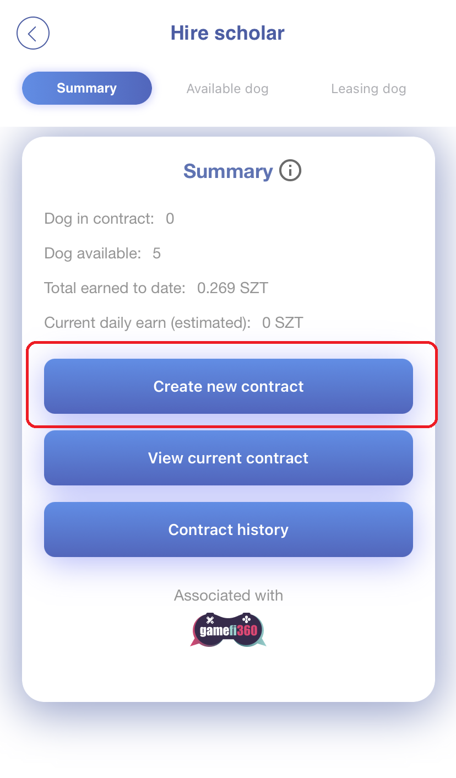This screenshot has height=778, width=456.
Task: Open View current contract
Action: pyautogui.click(x=228, y=458)
